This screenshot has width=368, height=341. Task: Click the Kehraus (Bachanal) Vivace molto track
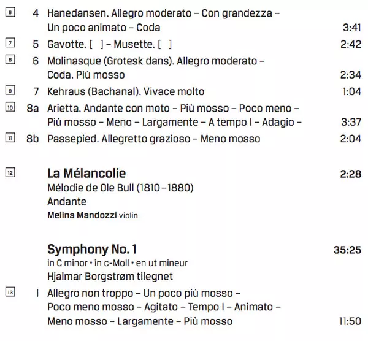[126, 92]
